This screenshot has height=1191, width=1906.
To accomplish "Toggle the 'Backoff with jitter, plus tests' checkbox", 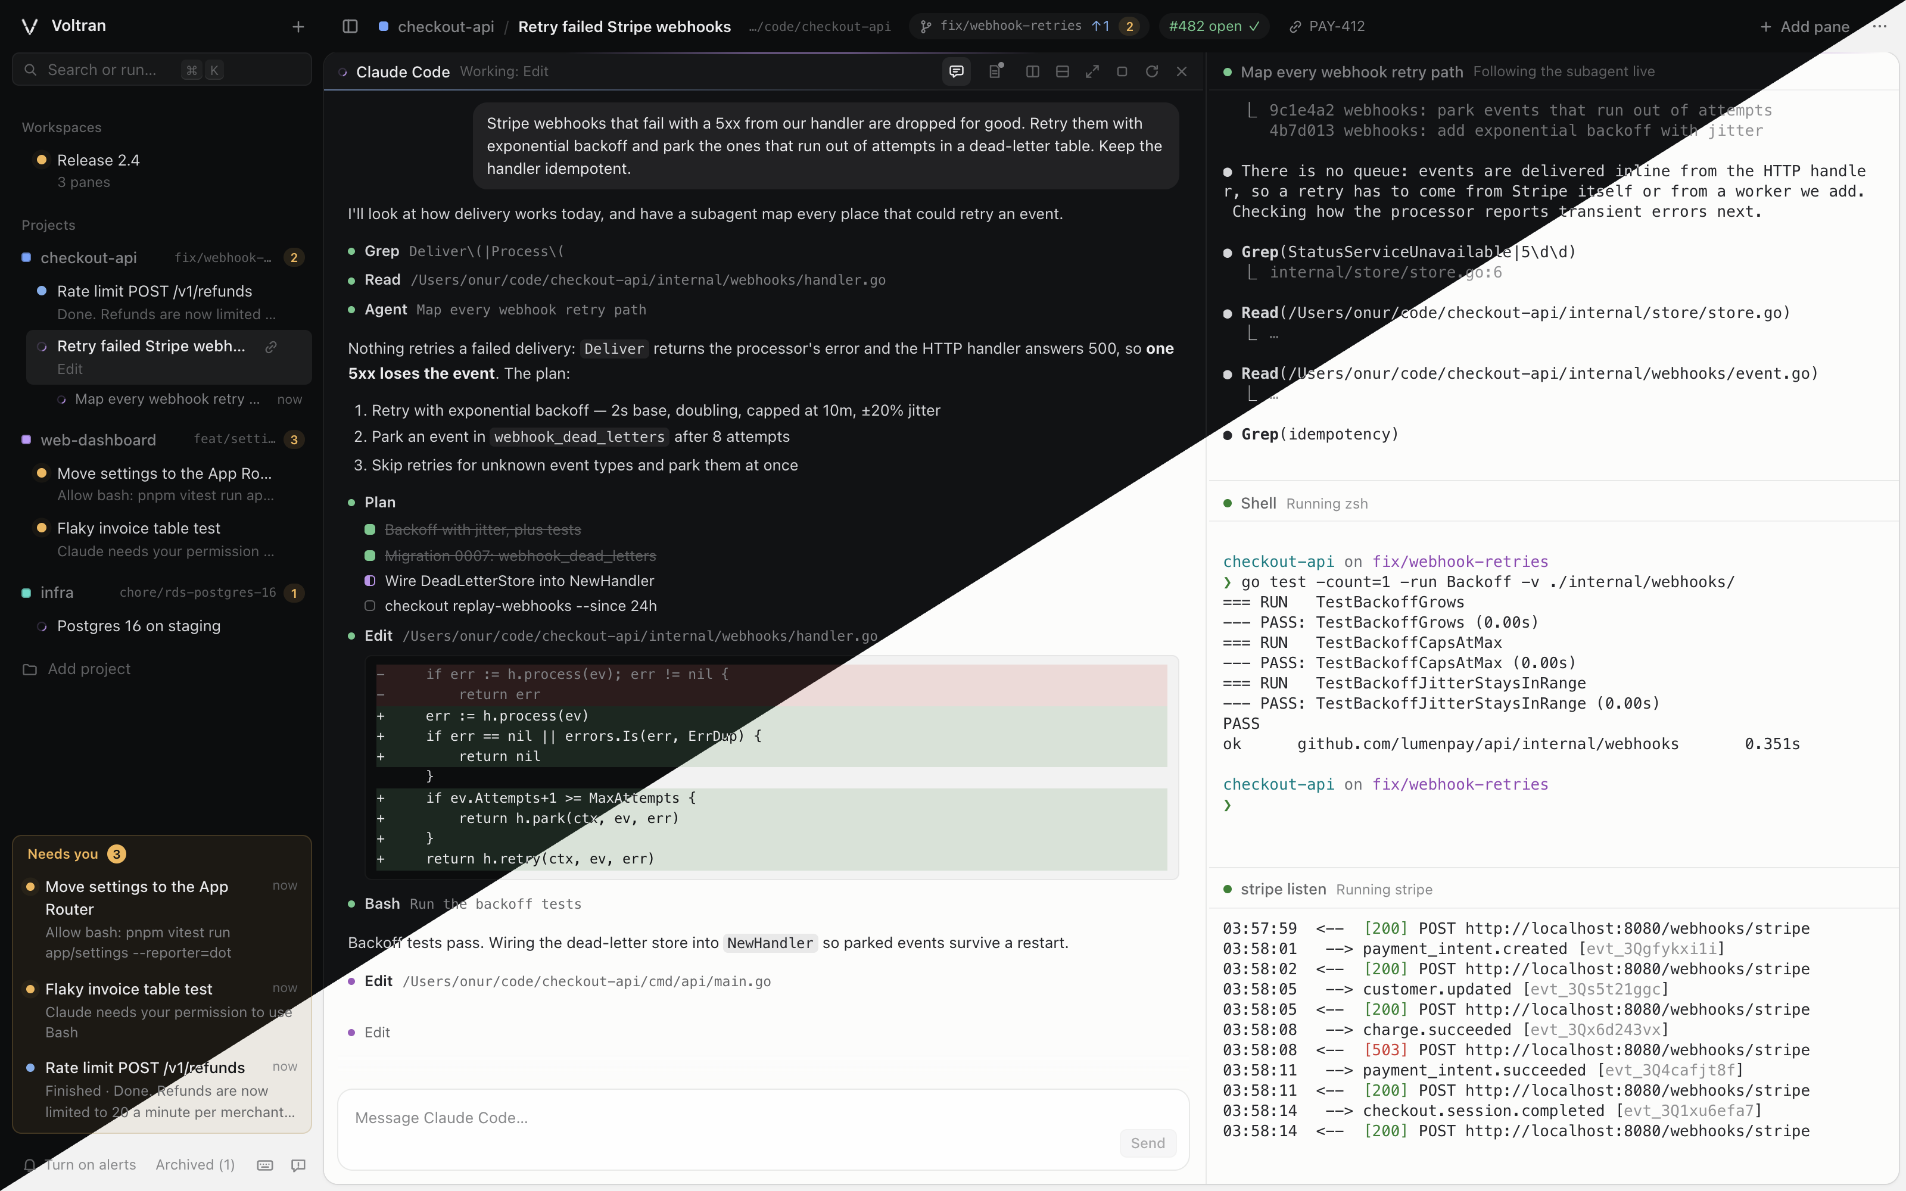I will [x=369, y=529].
